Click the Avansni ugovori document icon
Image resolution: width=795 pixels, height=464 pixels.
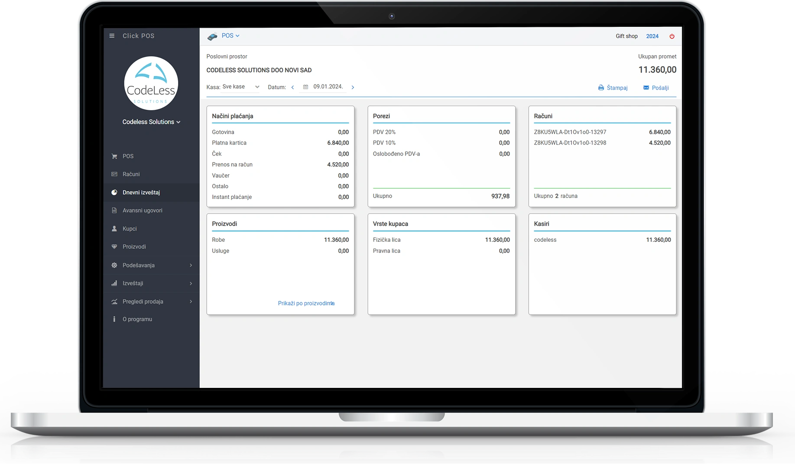click(114, 211)
